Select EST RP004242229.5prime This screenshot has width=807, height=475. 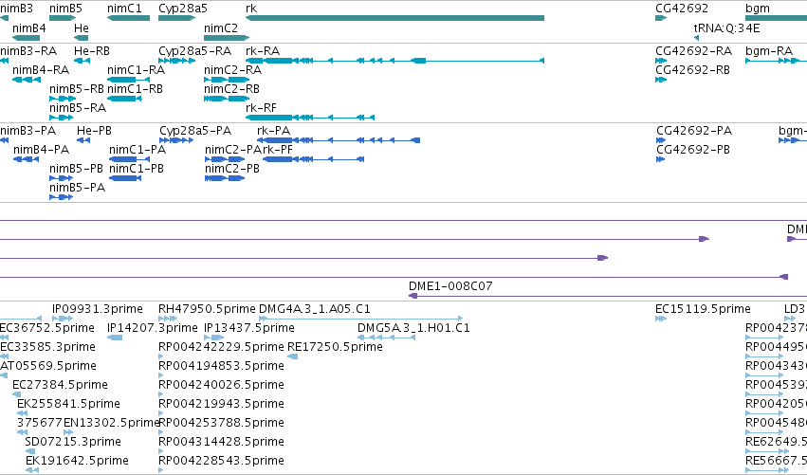coord(221,347)
